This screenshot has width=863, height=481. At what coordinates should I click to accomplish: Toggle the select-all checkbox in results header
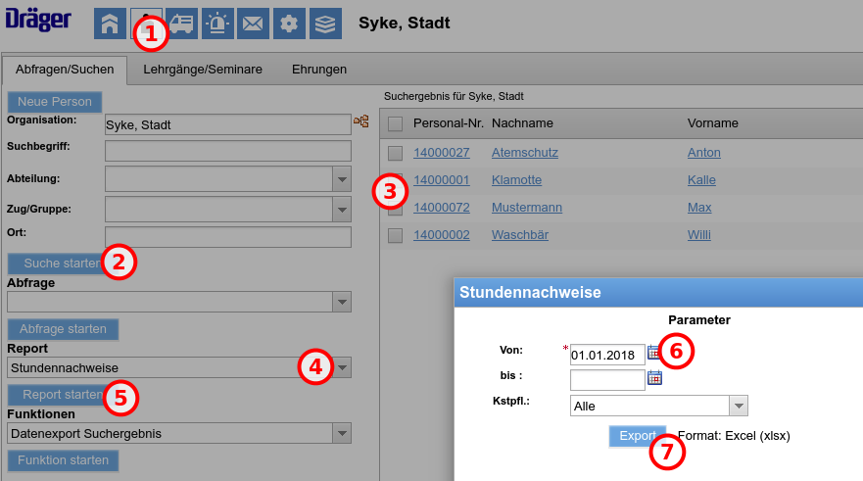395,123
